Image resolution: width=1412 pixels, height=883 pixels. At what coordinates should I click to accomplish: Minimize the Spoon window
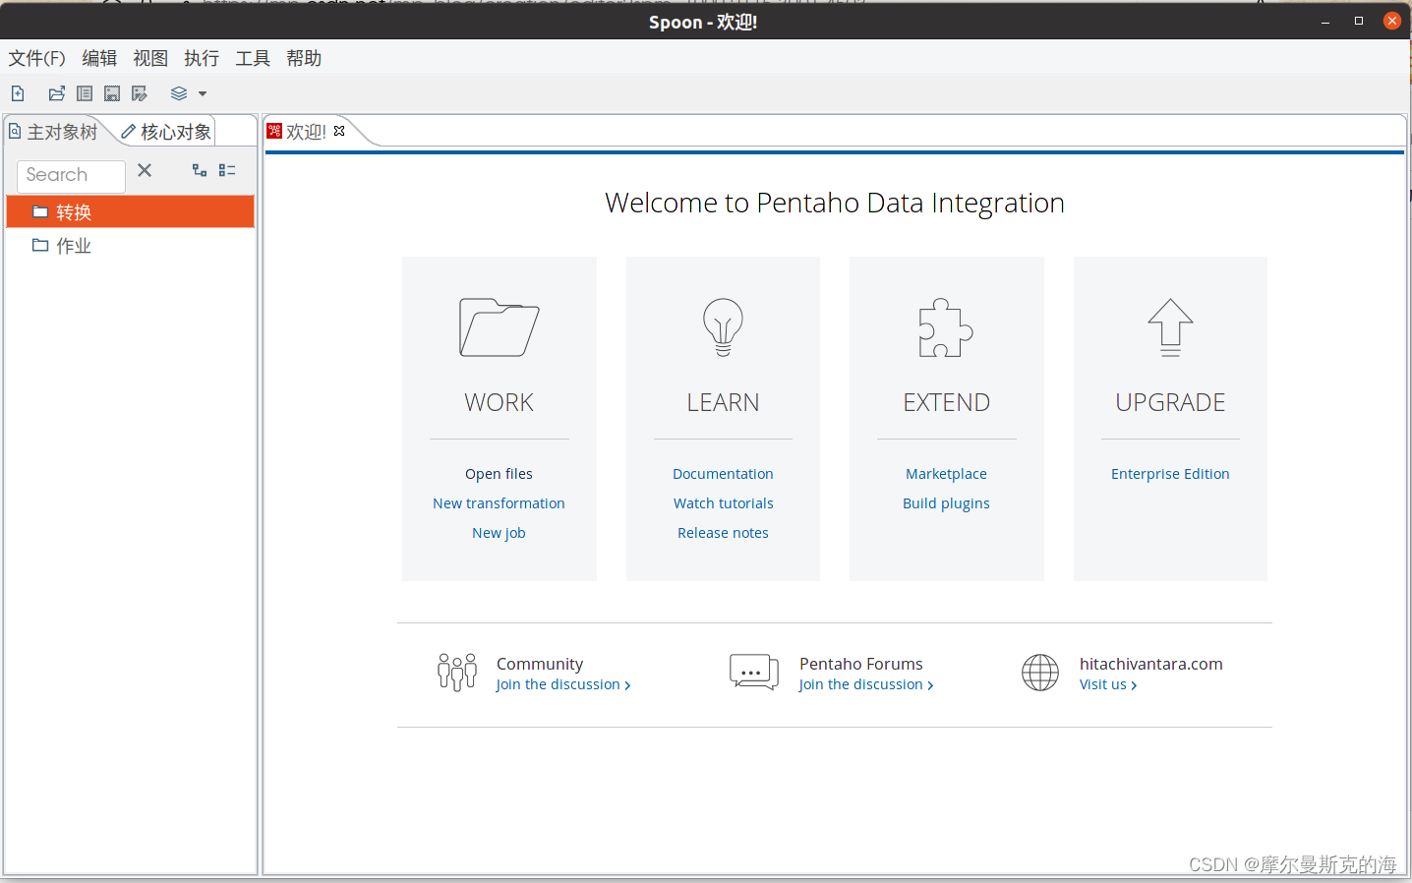(x=1325, y=21)
